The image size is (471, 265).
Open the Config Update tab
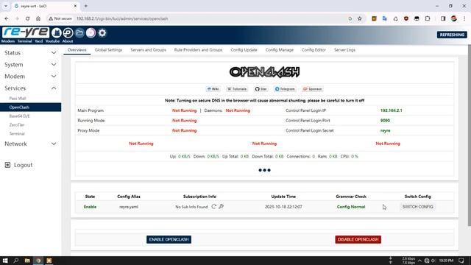point(244,50)
